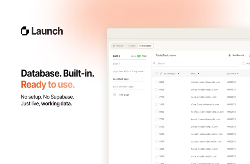This screenshot has width=250, height=164.
Task: Click email curtis.weaver@example.com
Action: pyautogui.click(x=206, y=141)
